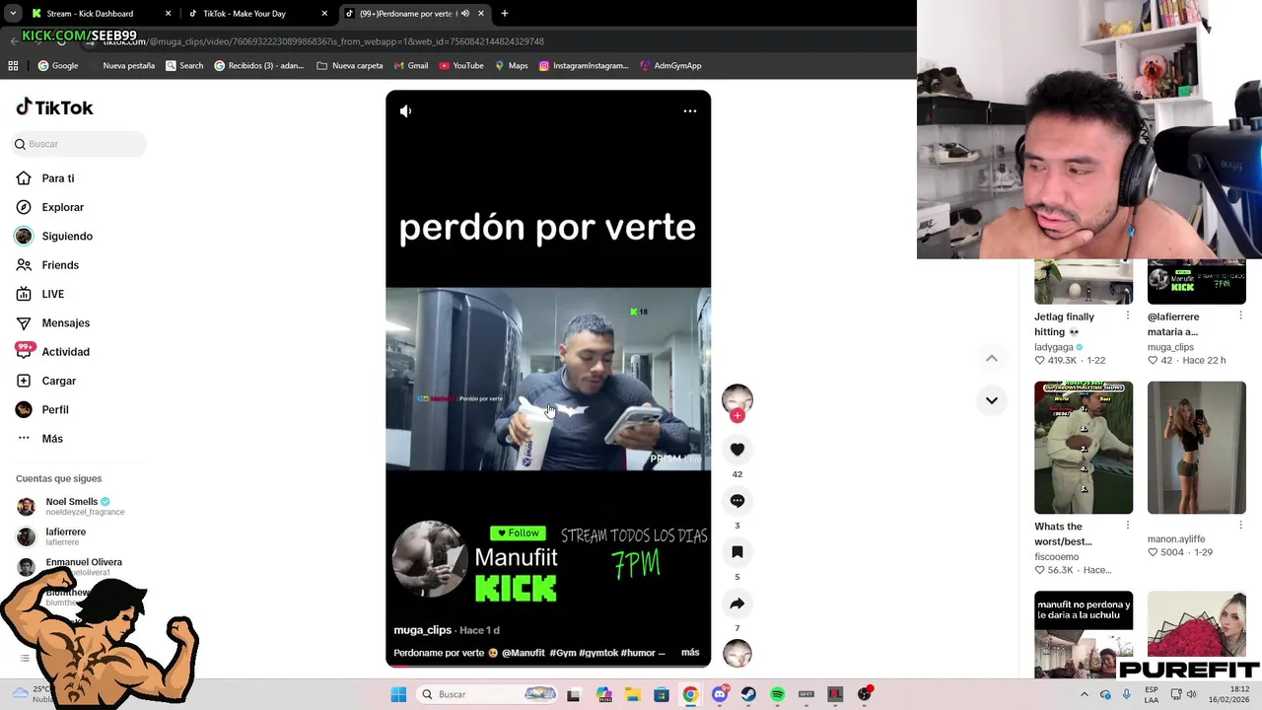
Task: Open Microsoft Store from the taskbar
Action: coord(662,694)
